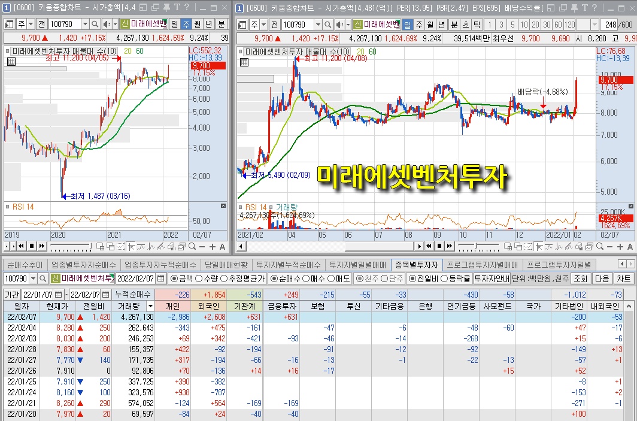The height and width of the screenshot is (421, 637).
Task: Switch to the 투자자별누적순매수 tab
Action: [x=288, y=265]
